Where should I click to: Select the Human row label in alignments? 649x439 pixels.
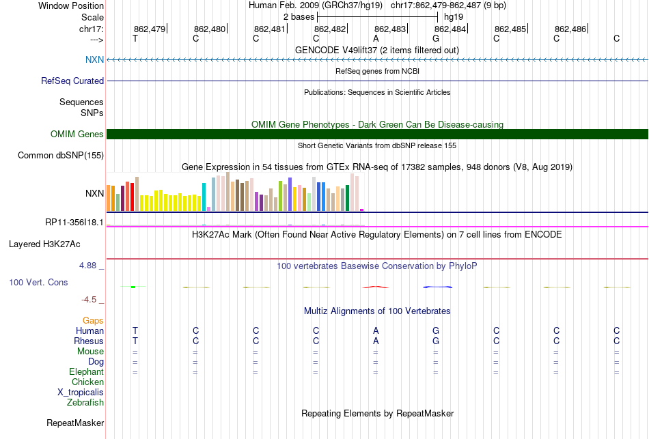[x=89, y=330]
